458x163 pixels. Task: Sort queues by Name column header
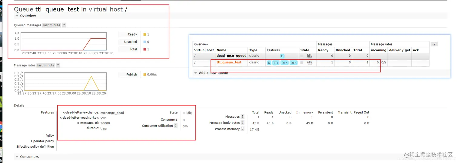[221, 50]
